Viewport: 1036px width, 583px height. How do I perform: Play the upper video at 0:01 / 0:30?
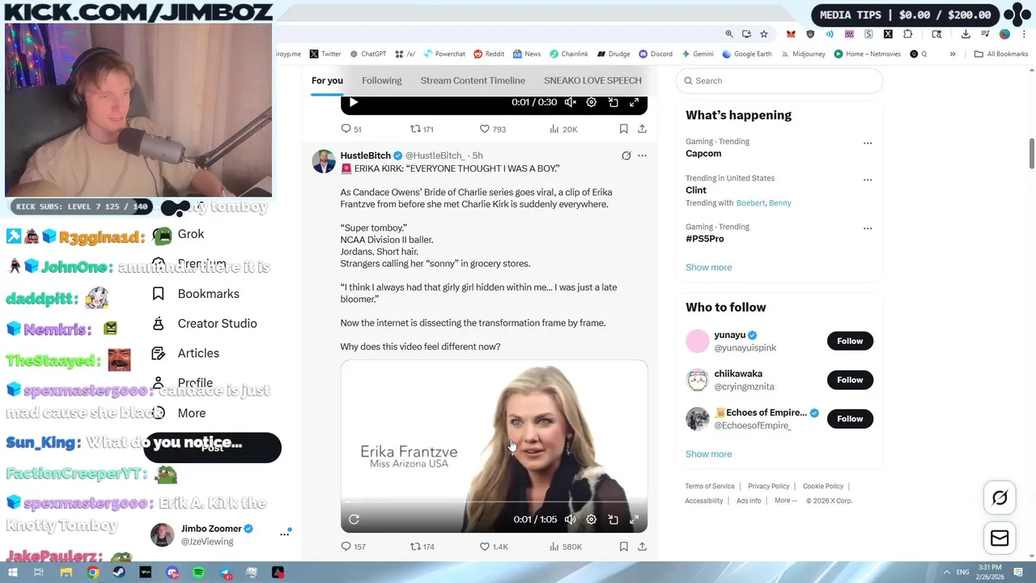pyautogui.click(x=354, y=102)
